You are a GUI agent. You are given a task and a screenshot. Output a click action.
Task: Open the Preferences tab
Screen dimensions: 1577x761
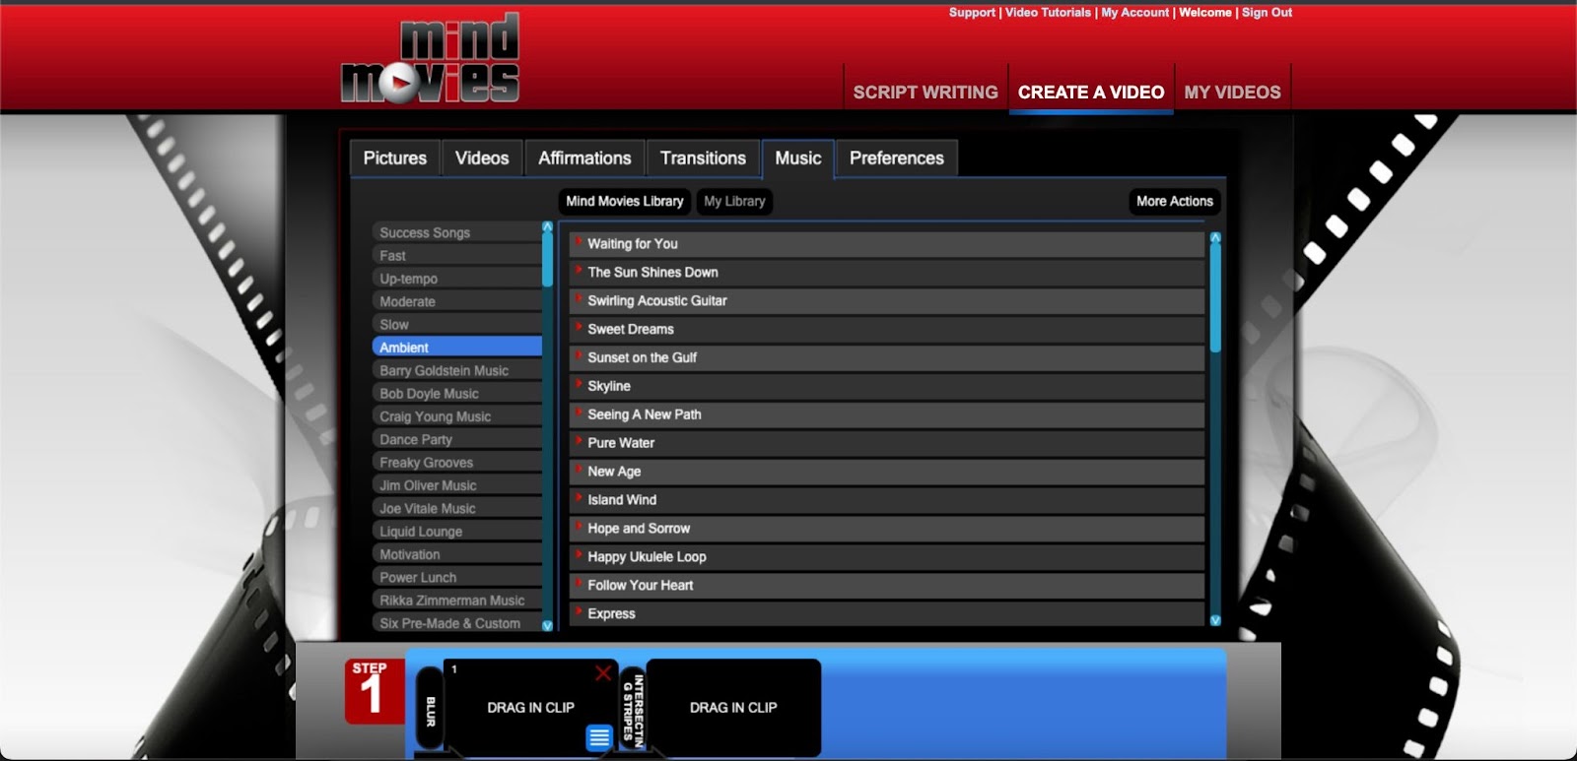[897, 159]
